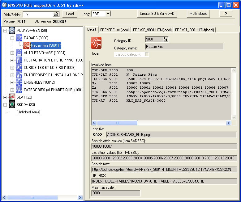Click the SEAT brand logo icon

click(12, 97)
